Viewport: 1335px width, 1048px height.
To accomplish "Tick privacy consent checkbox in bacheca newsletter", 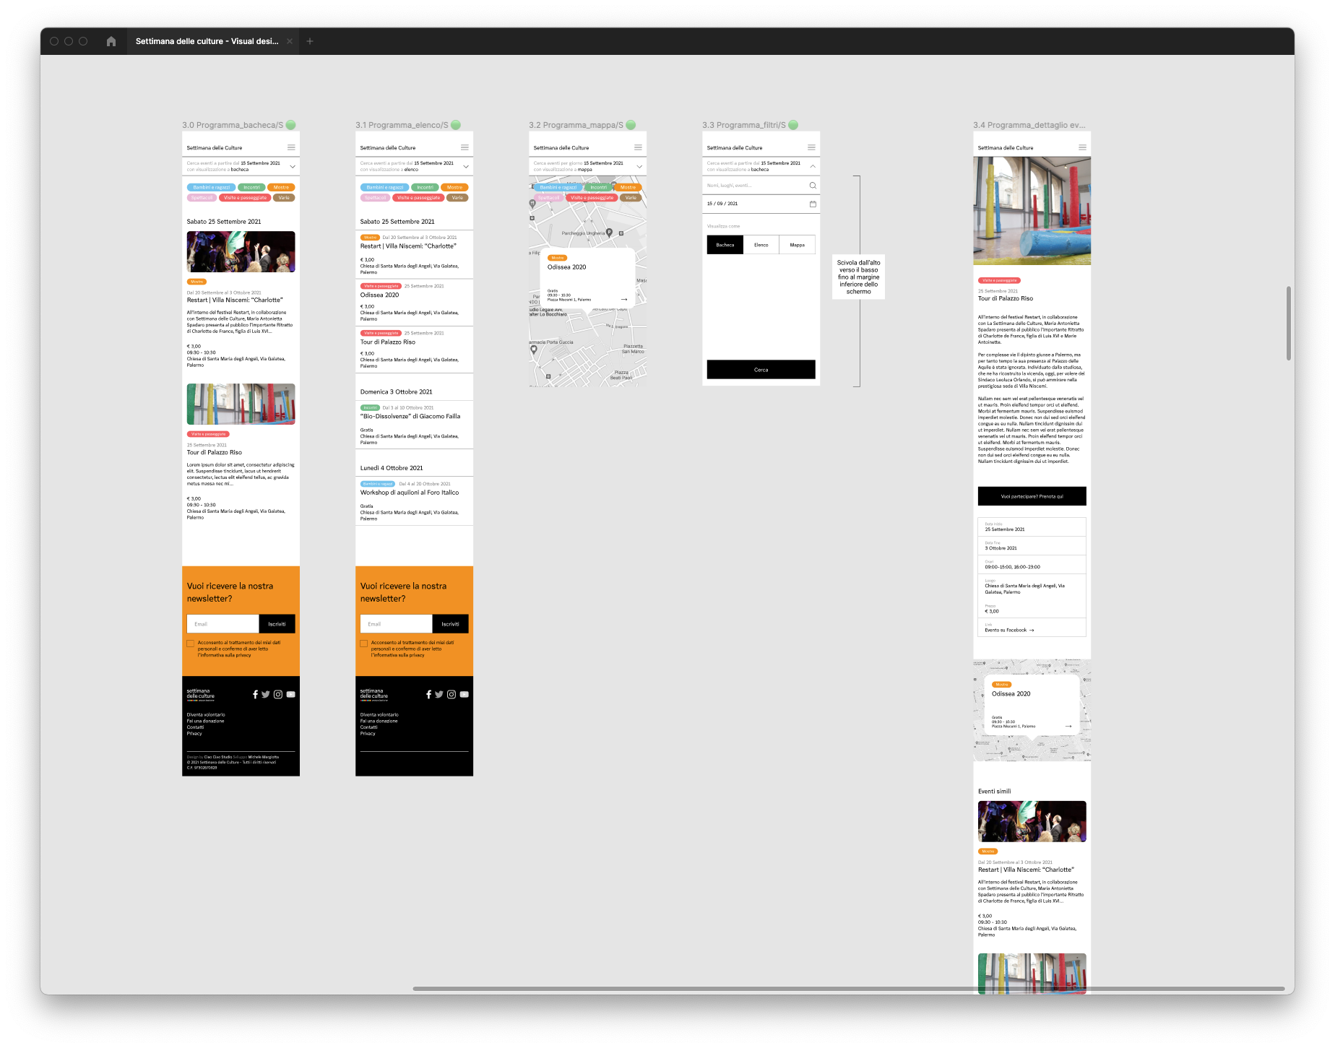I will 191,644.
